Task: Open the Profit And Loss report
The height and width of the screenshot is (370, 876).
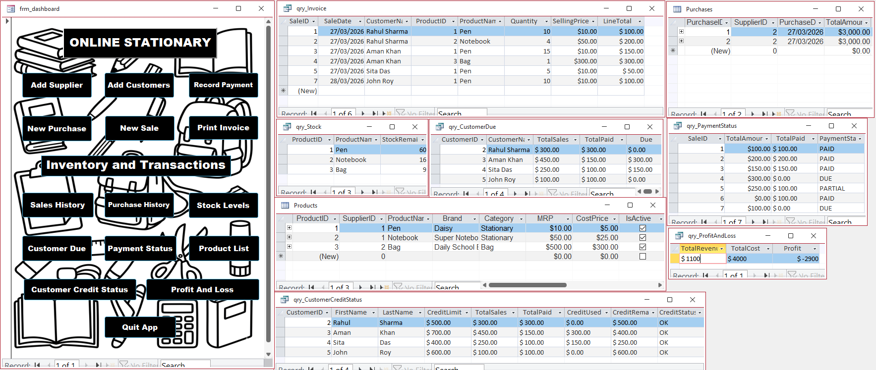Action: tap(202, 290)
